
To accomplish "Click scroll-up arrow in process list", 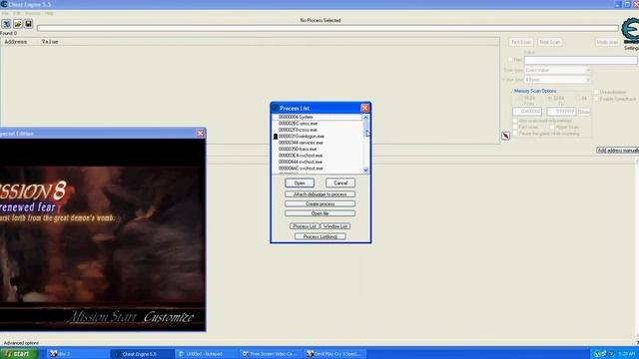I will coord(365,118).
